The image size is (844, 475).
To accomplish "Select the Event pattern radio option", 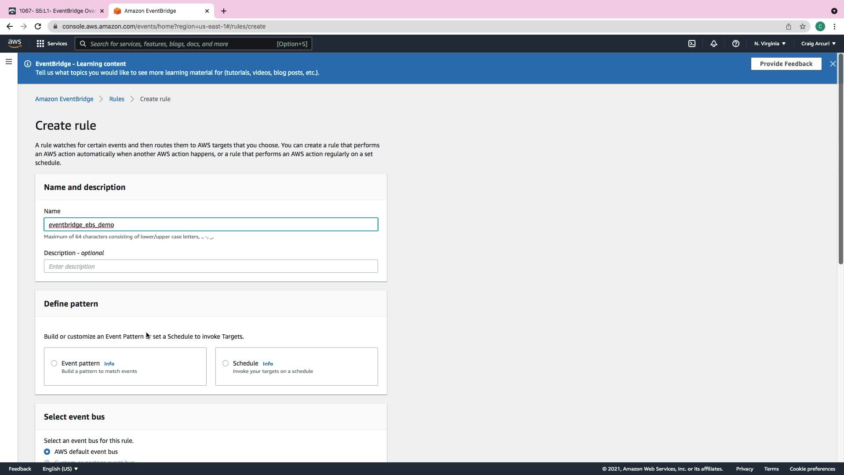I will coord(54,363).
